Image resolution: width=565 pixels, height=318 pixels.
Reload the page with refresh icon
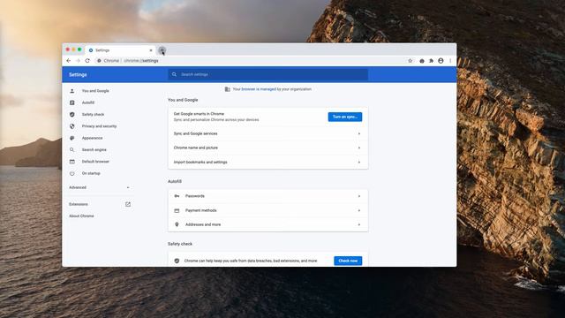(x=87, y=61)
